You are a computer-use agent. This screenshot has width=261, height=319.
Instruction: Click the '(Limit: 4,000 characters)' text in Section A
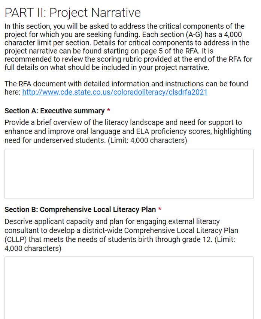[x=147, y=140]
